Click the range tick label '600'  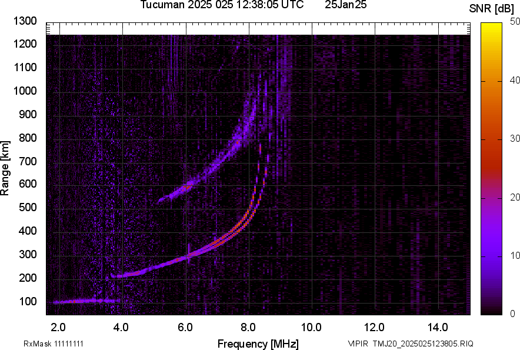[x=28, y=184]
